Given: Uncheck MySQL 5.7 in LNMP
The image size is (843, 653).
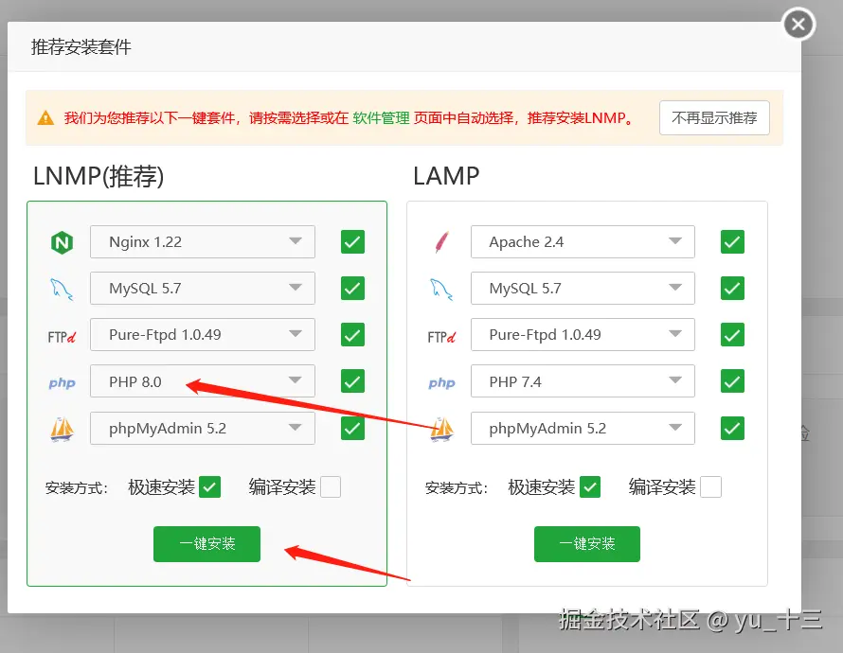Looking at the screenshot, I should (352, 289).
